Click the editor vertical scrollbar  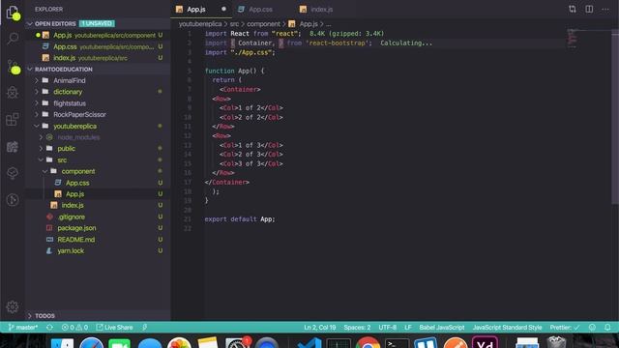pos(615,116)
